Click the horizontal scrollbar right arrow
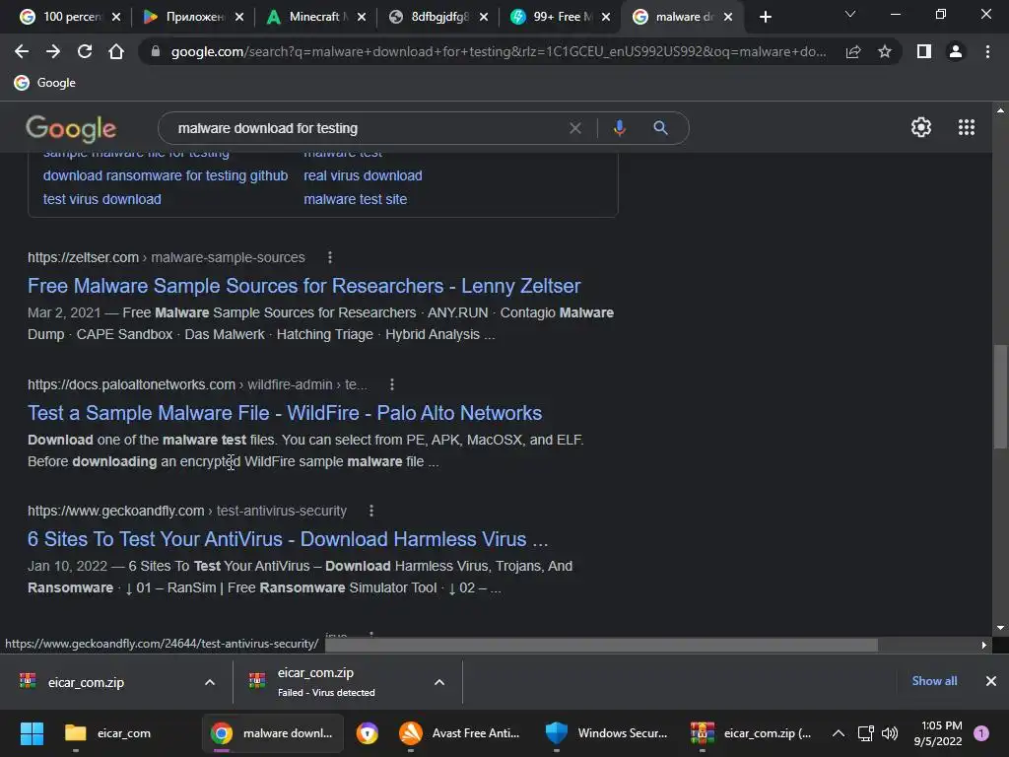Screen dimensions: 1009x757 click(984, 645)
